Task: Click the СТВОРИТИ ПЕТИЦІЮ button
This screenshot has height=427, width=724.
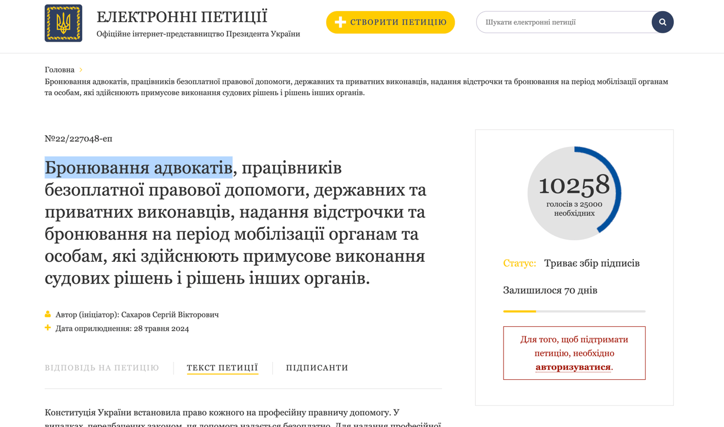Action: (390, 22)
